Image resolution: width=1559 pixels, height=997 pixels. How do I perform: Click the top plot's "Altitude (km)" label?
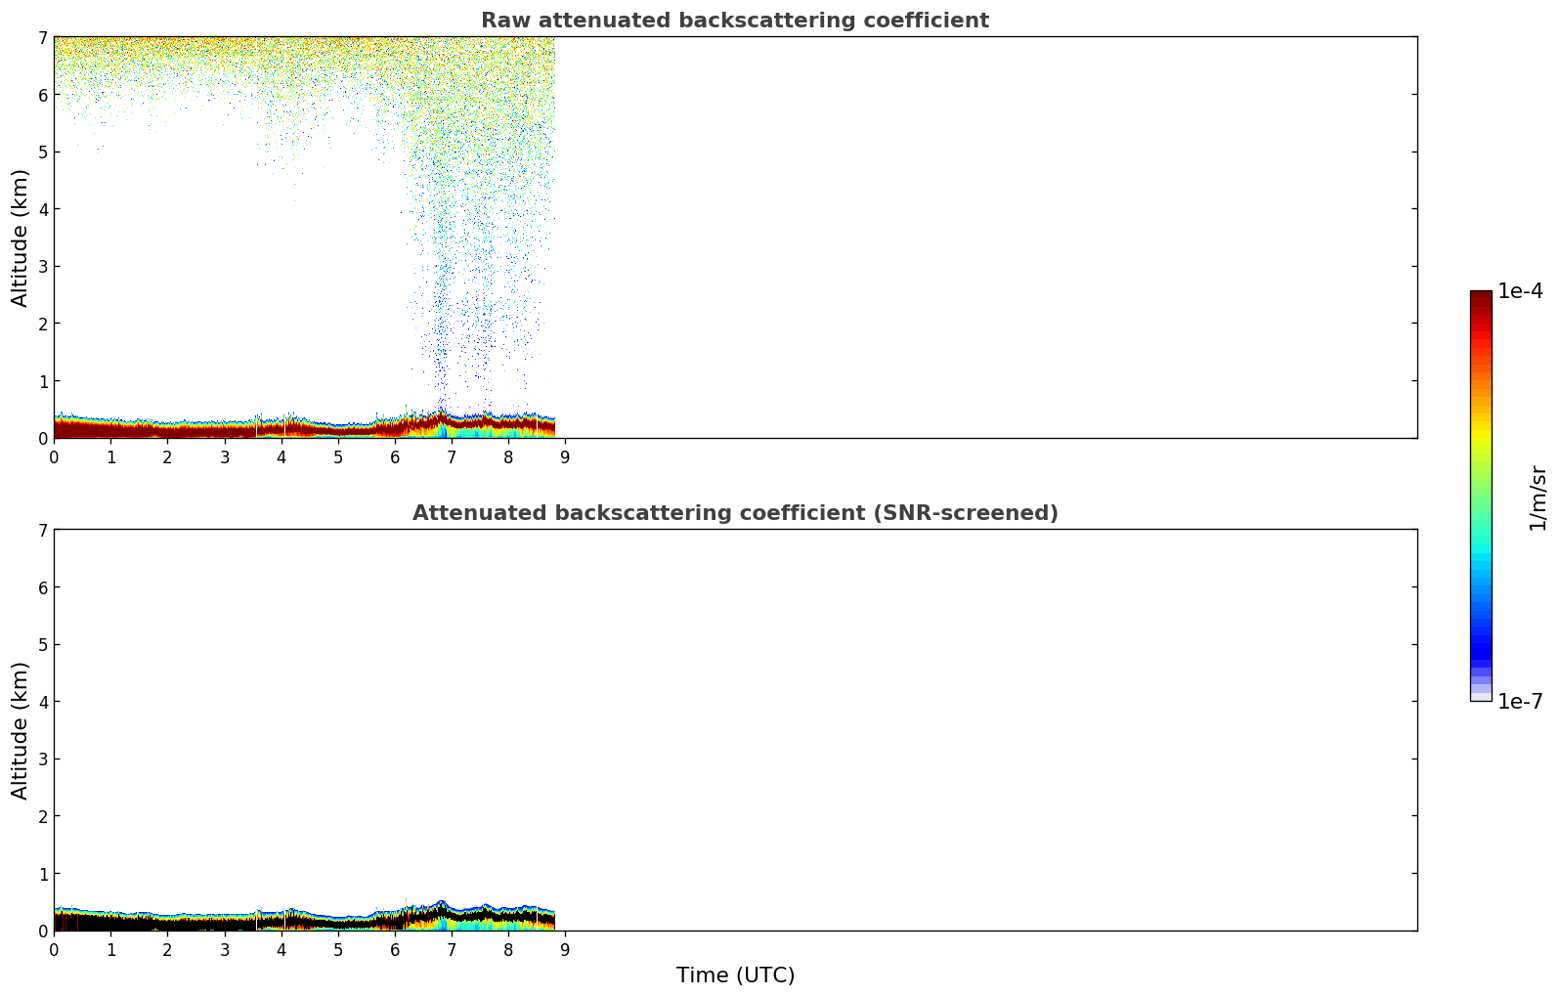tap(21, 238)
